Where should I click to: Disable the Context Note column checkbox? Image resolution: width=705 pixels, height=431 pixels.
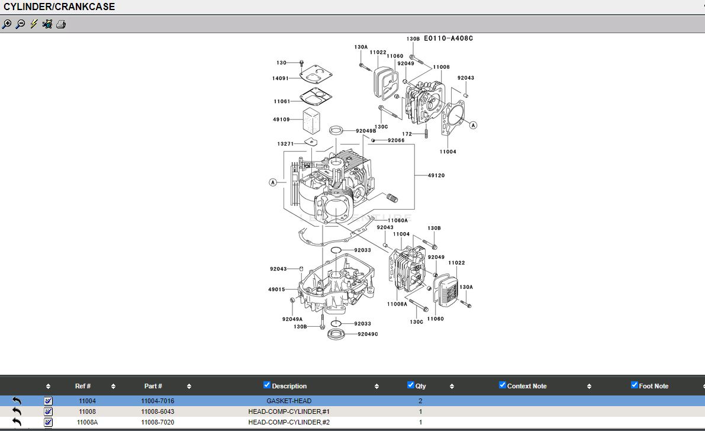coord(503,385)
